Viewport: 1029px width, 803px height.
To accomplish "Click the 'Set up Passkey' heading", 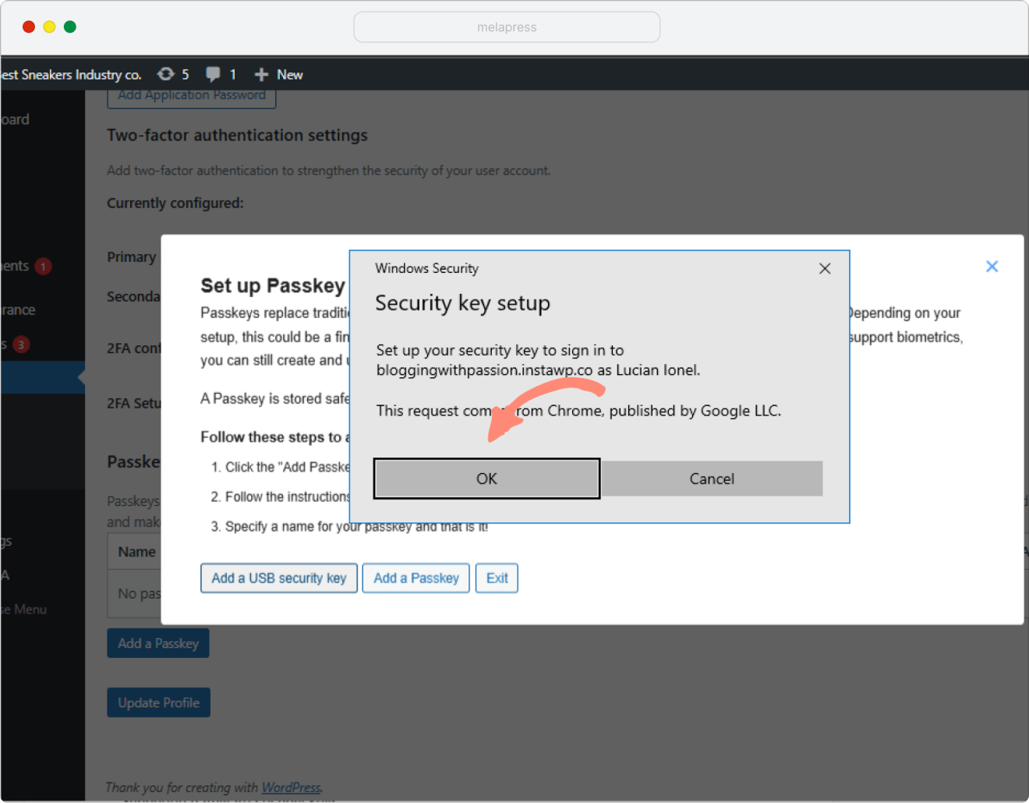I will coord(273,286).
